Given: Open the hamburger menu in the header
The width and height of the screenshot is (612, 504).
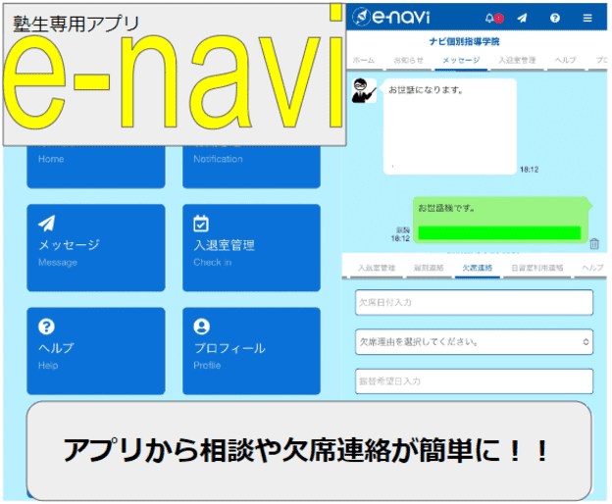Looking at the screenshot, I should [587, 18].
